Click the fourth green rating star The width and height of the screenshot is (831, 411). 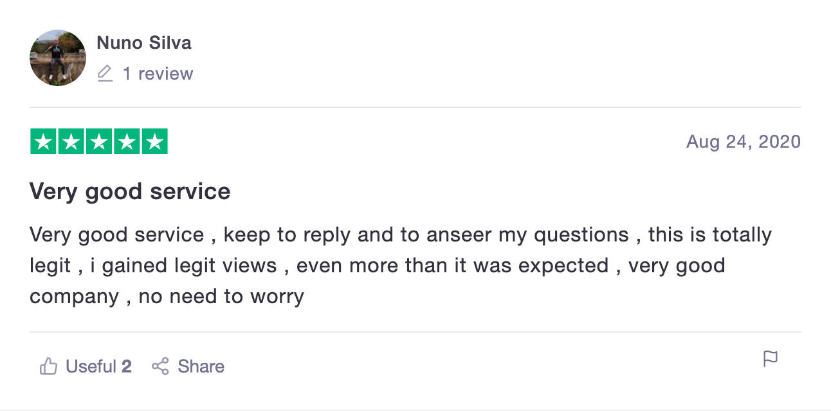pyautogui.click(x=127, y=142)
